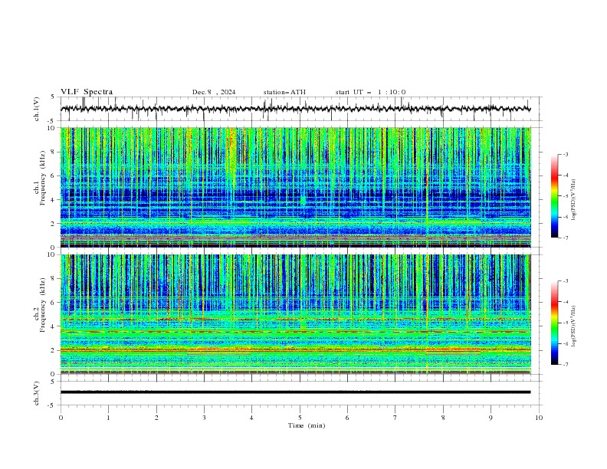Click the ch.3 flat waveform trace

[x=295, y=392]
